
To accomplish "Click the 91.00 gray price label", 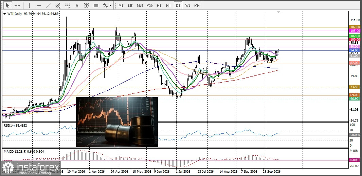I will coord(355,56).
